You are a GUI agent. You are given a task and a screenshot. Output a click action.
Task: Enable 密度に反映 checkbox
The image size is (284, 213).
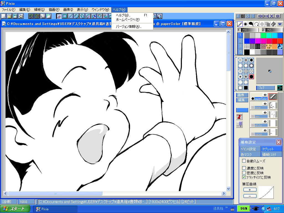pyautogui.click(x=244, y=173)
